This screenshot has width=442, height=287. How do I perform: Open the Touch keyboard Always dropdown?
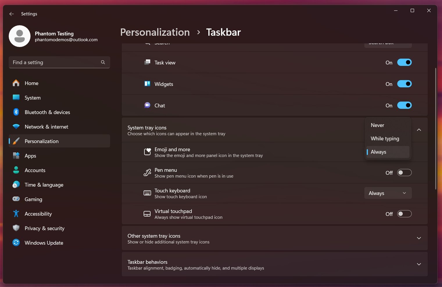[x=388, y=193]
